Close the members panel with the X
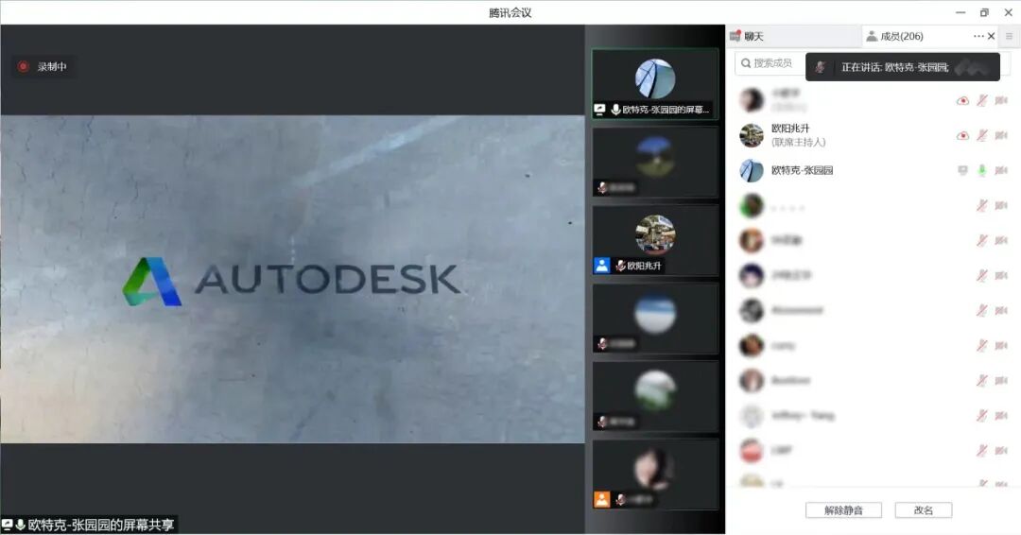Screen dimensions: 1021x535 pos(991,37)
